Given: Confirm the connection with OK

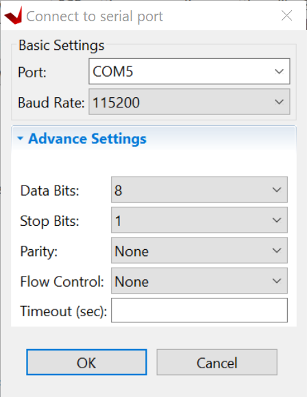Looking at the screenshot, I should (x=86, y=362).
